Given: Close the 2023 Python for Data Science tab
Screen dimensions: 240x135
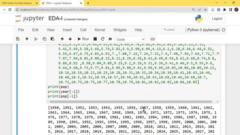Looking at the screenshot, I should coord(37,3).
